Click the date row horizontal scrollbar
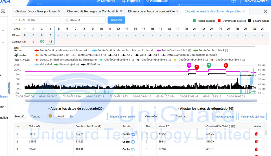The width and height of the screenshot is (271, 156). (138, 46)
